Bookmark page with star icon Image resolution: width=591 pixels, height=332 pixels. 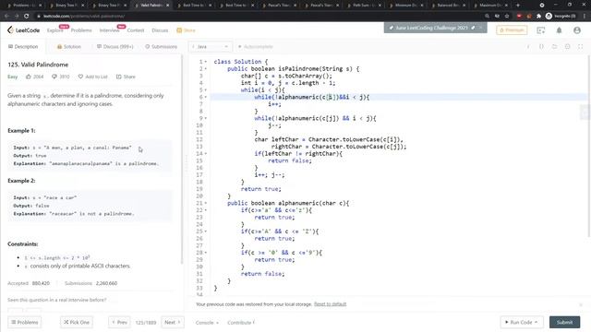(x=507, y=17)
